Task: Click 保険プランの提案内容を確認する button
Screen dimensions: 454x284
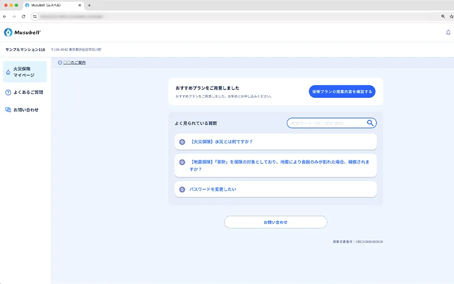Action: pos(342,92)
